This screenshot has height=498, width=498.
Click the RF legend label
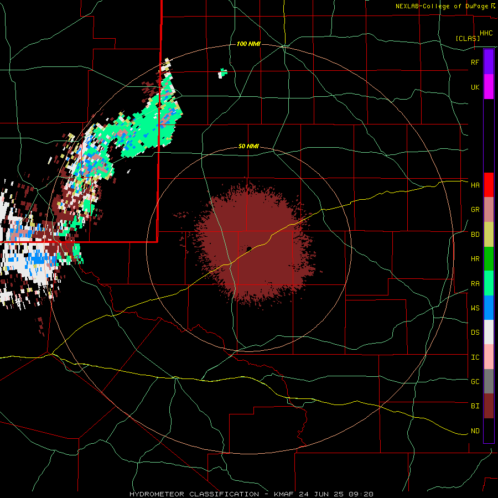click(x=475, y=62)
